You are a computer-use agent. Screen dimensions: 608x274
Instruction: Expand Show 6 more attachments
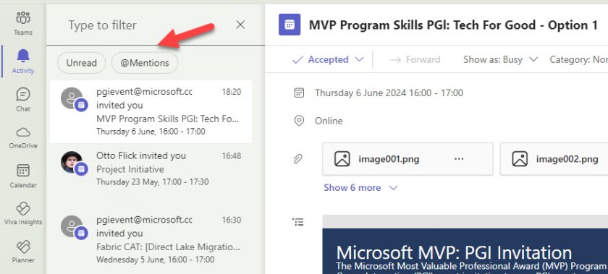(360, 187)
